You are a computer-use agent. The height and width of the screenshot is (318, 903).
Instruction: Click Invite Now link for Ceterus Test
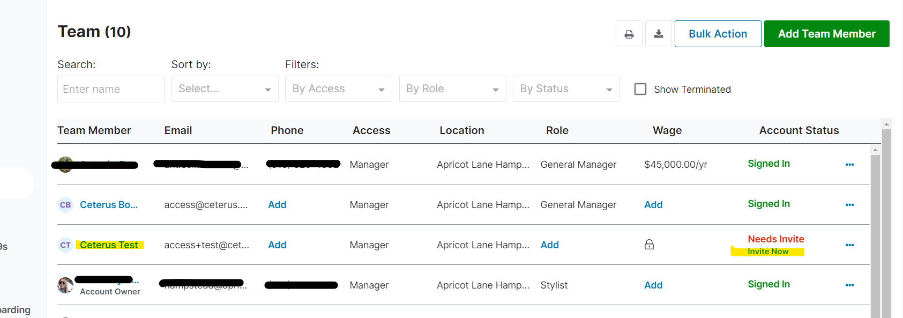coord(768,252)
